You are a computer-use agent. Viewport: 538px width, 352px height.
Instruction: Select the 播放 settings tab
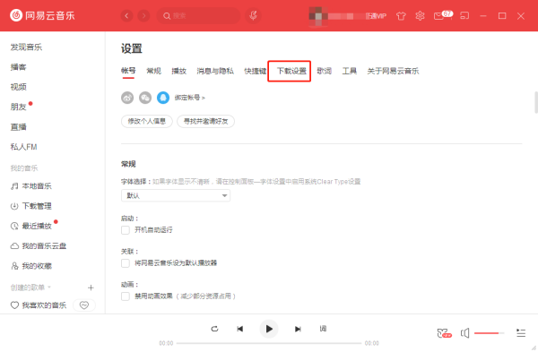(178, 71)
